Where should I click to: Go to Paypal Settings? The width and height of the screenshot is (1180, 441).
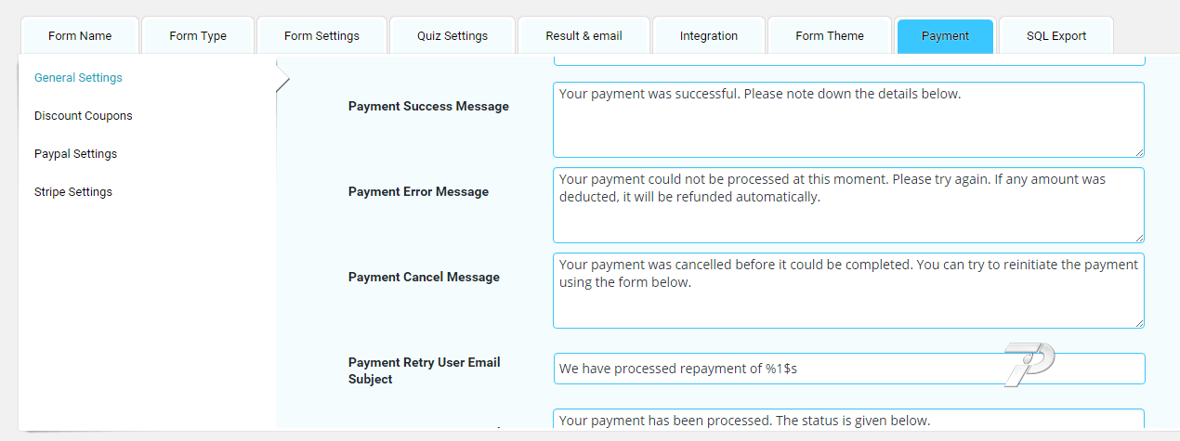click(x=75, y=154)
